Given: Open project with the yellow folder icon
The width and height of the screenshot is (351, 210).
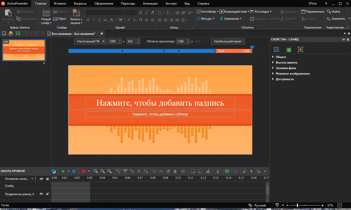Looking at the screenshot, I should tap(11, 33).
